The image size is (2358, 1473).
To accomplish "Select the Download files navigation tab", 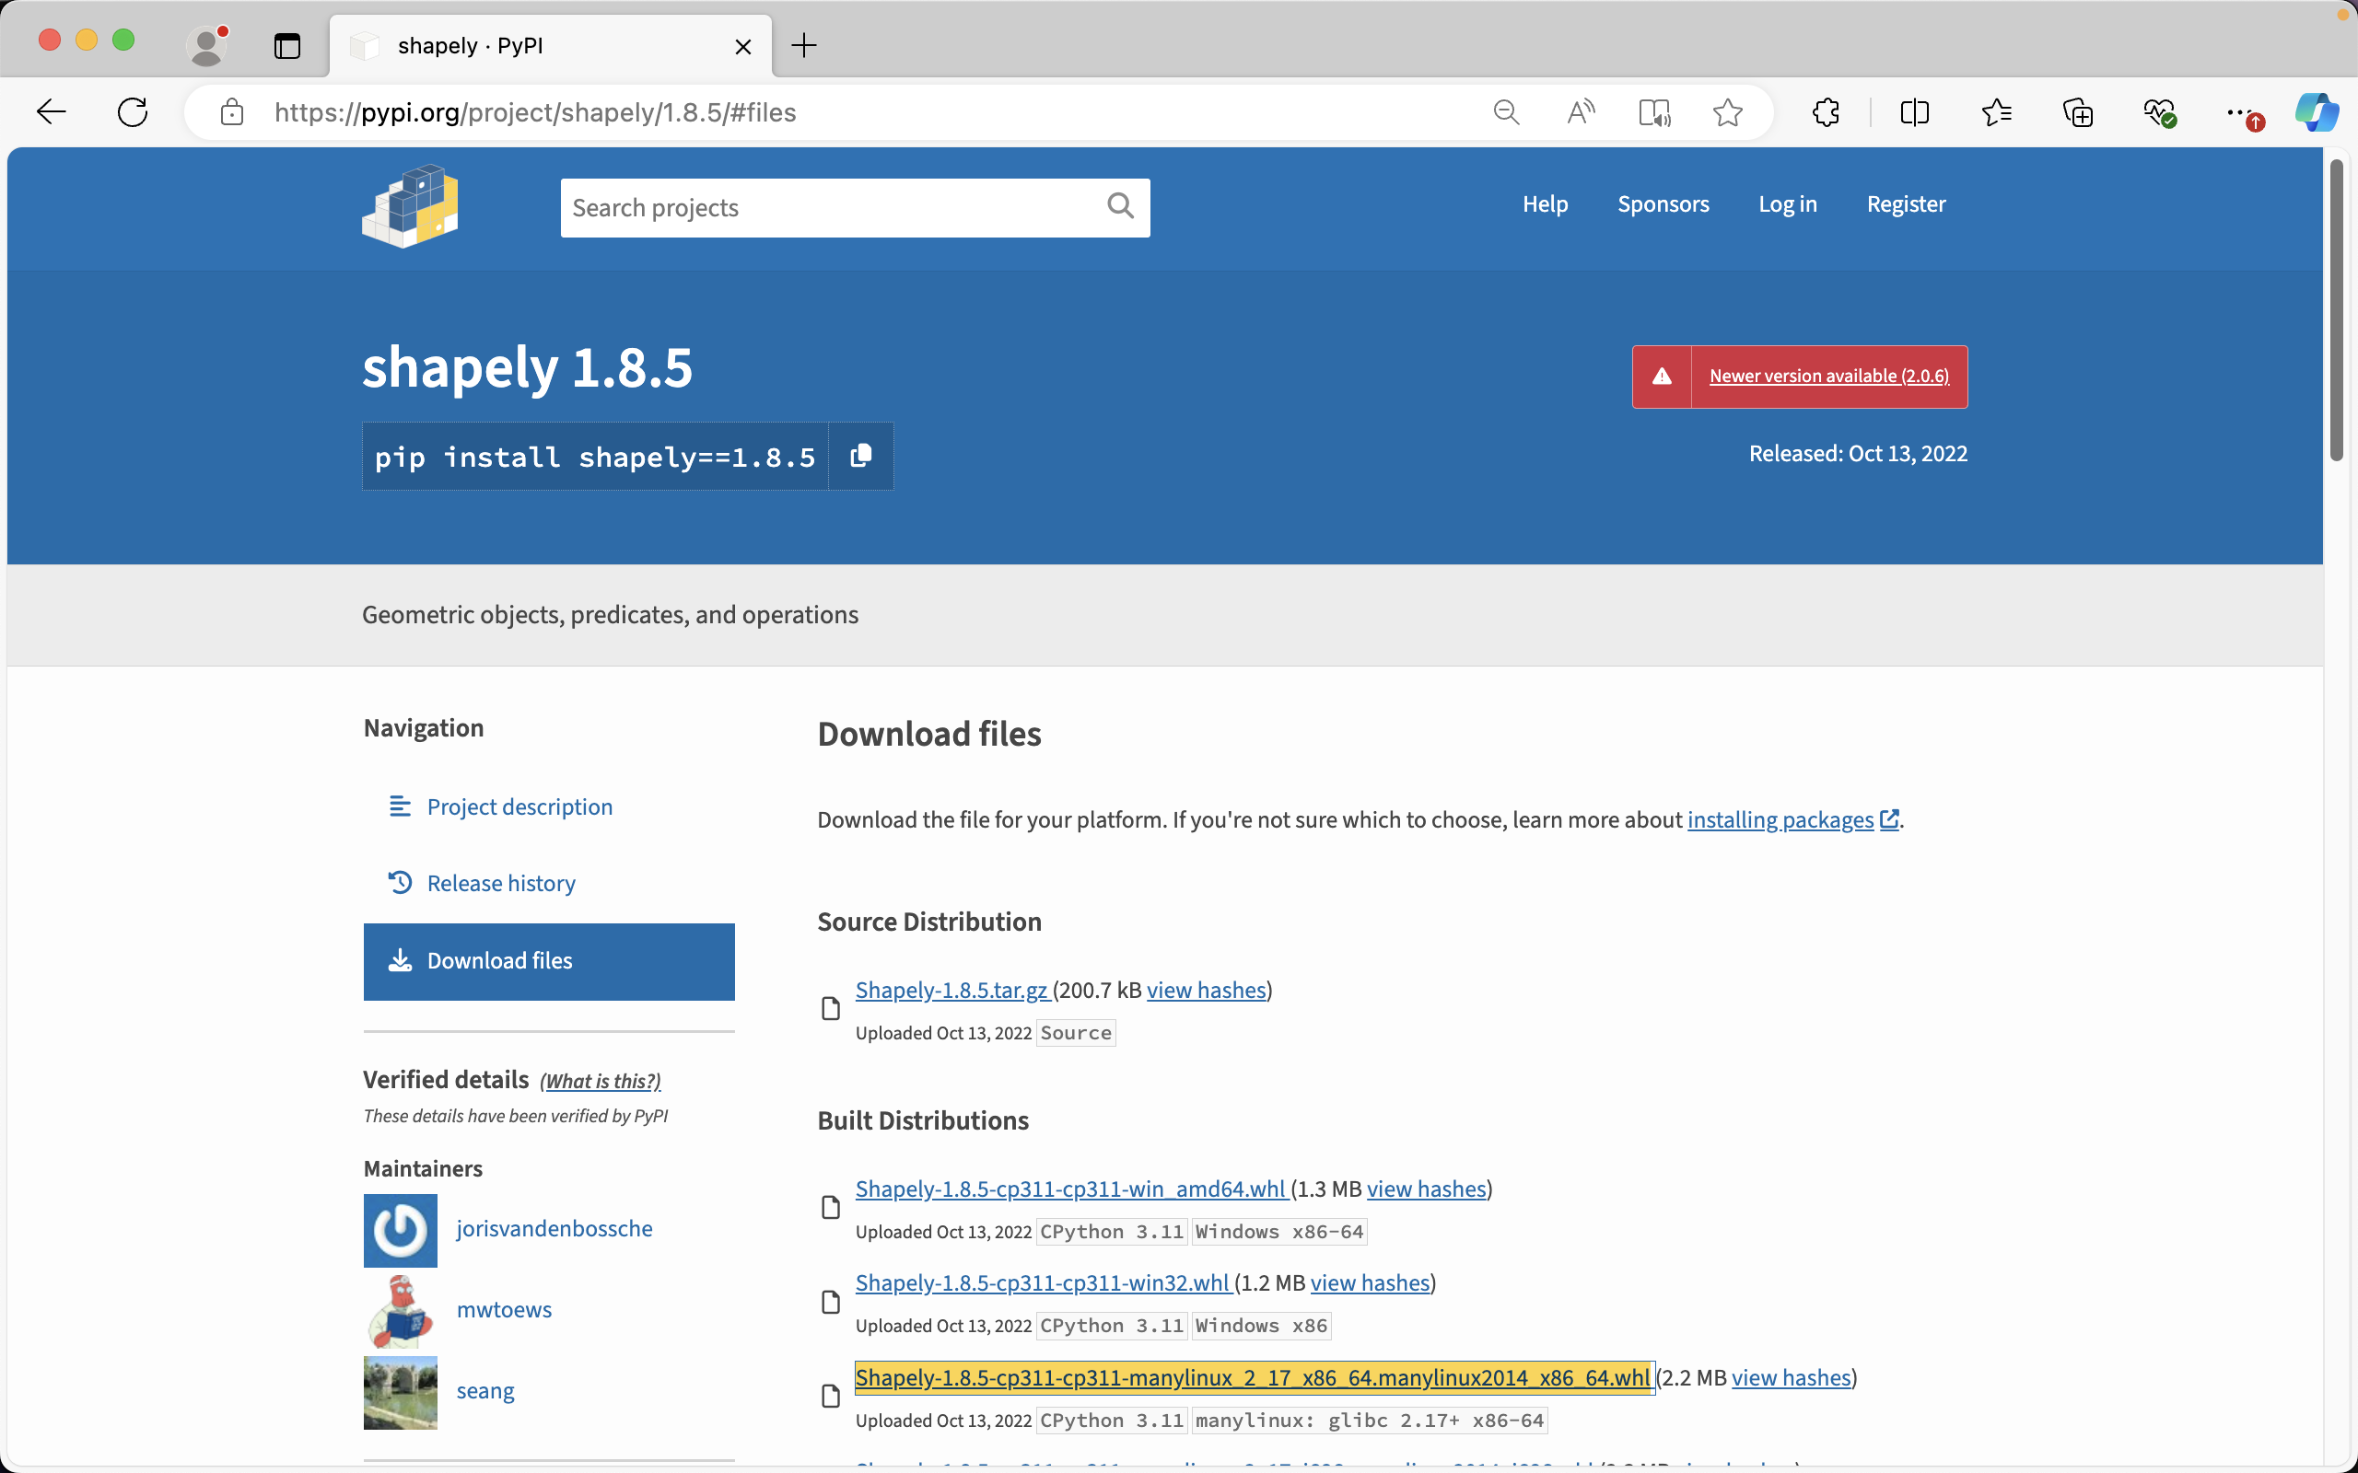I will [x=549, y=960].
